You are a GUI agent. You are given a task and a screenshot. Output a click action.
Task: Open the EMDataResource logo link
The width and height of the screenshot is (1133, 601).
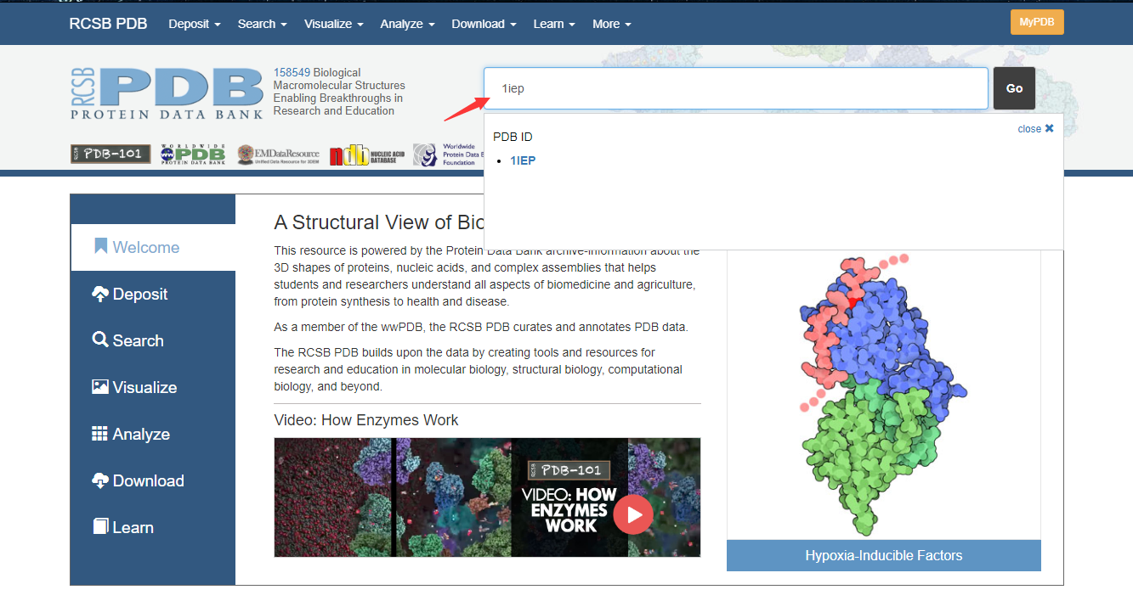coord(279,154)
